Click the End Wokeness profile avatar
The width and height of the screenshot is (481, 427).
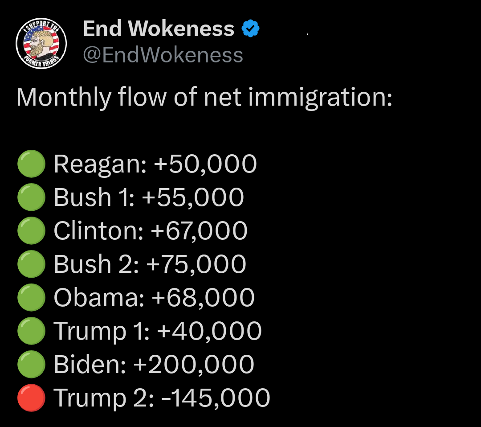(41, 44)
